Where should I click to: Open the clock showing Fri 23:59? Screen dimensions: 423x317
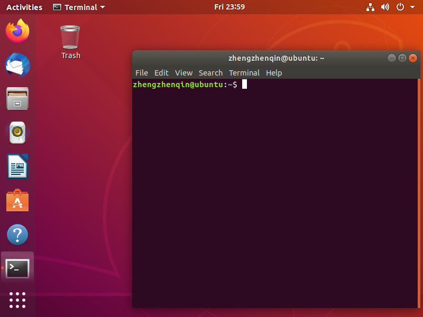(229, 7)
